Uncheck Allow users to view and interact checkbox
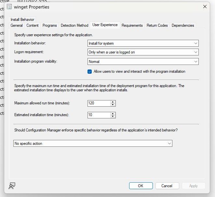The image size is (215, 197). 89,71
